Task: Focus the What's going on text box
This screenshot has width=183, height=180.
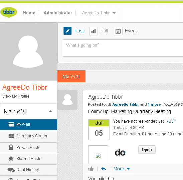Action: pos(123,48)
